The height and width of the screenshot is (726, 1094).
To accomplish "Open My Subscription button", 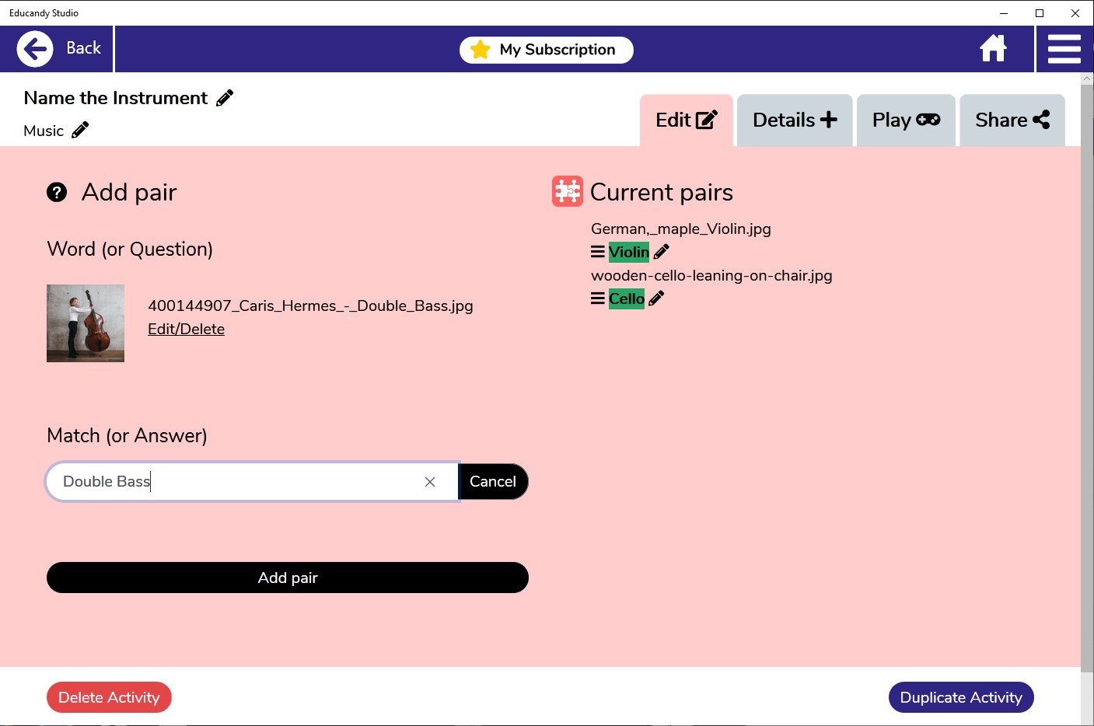I will 547,50.
